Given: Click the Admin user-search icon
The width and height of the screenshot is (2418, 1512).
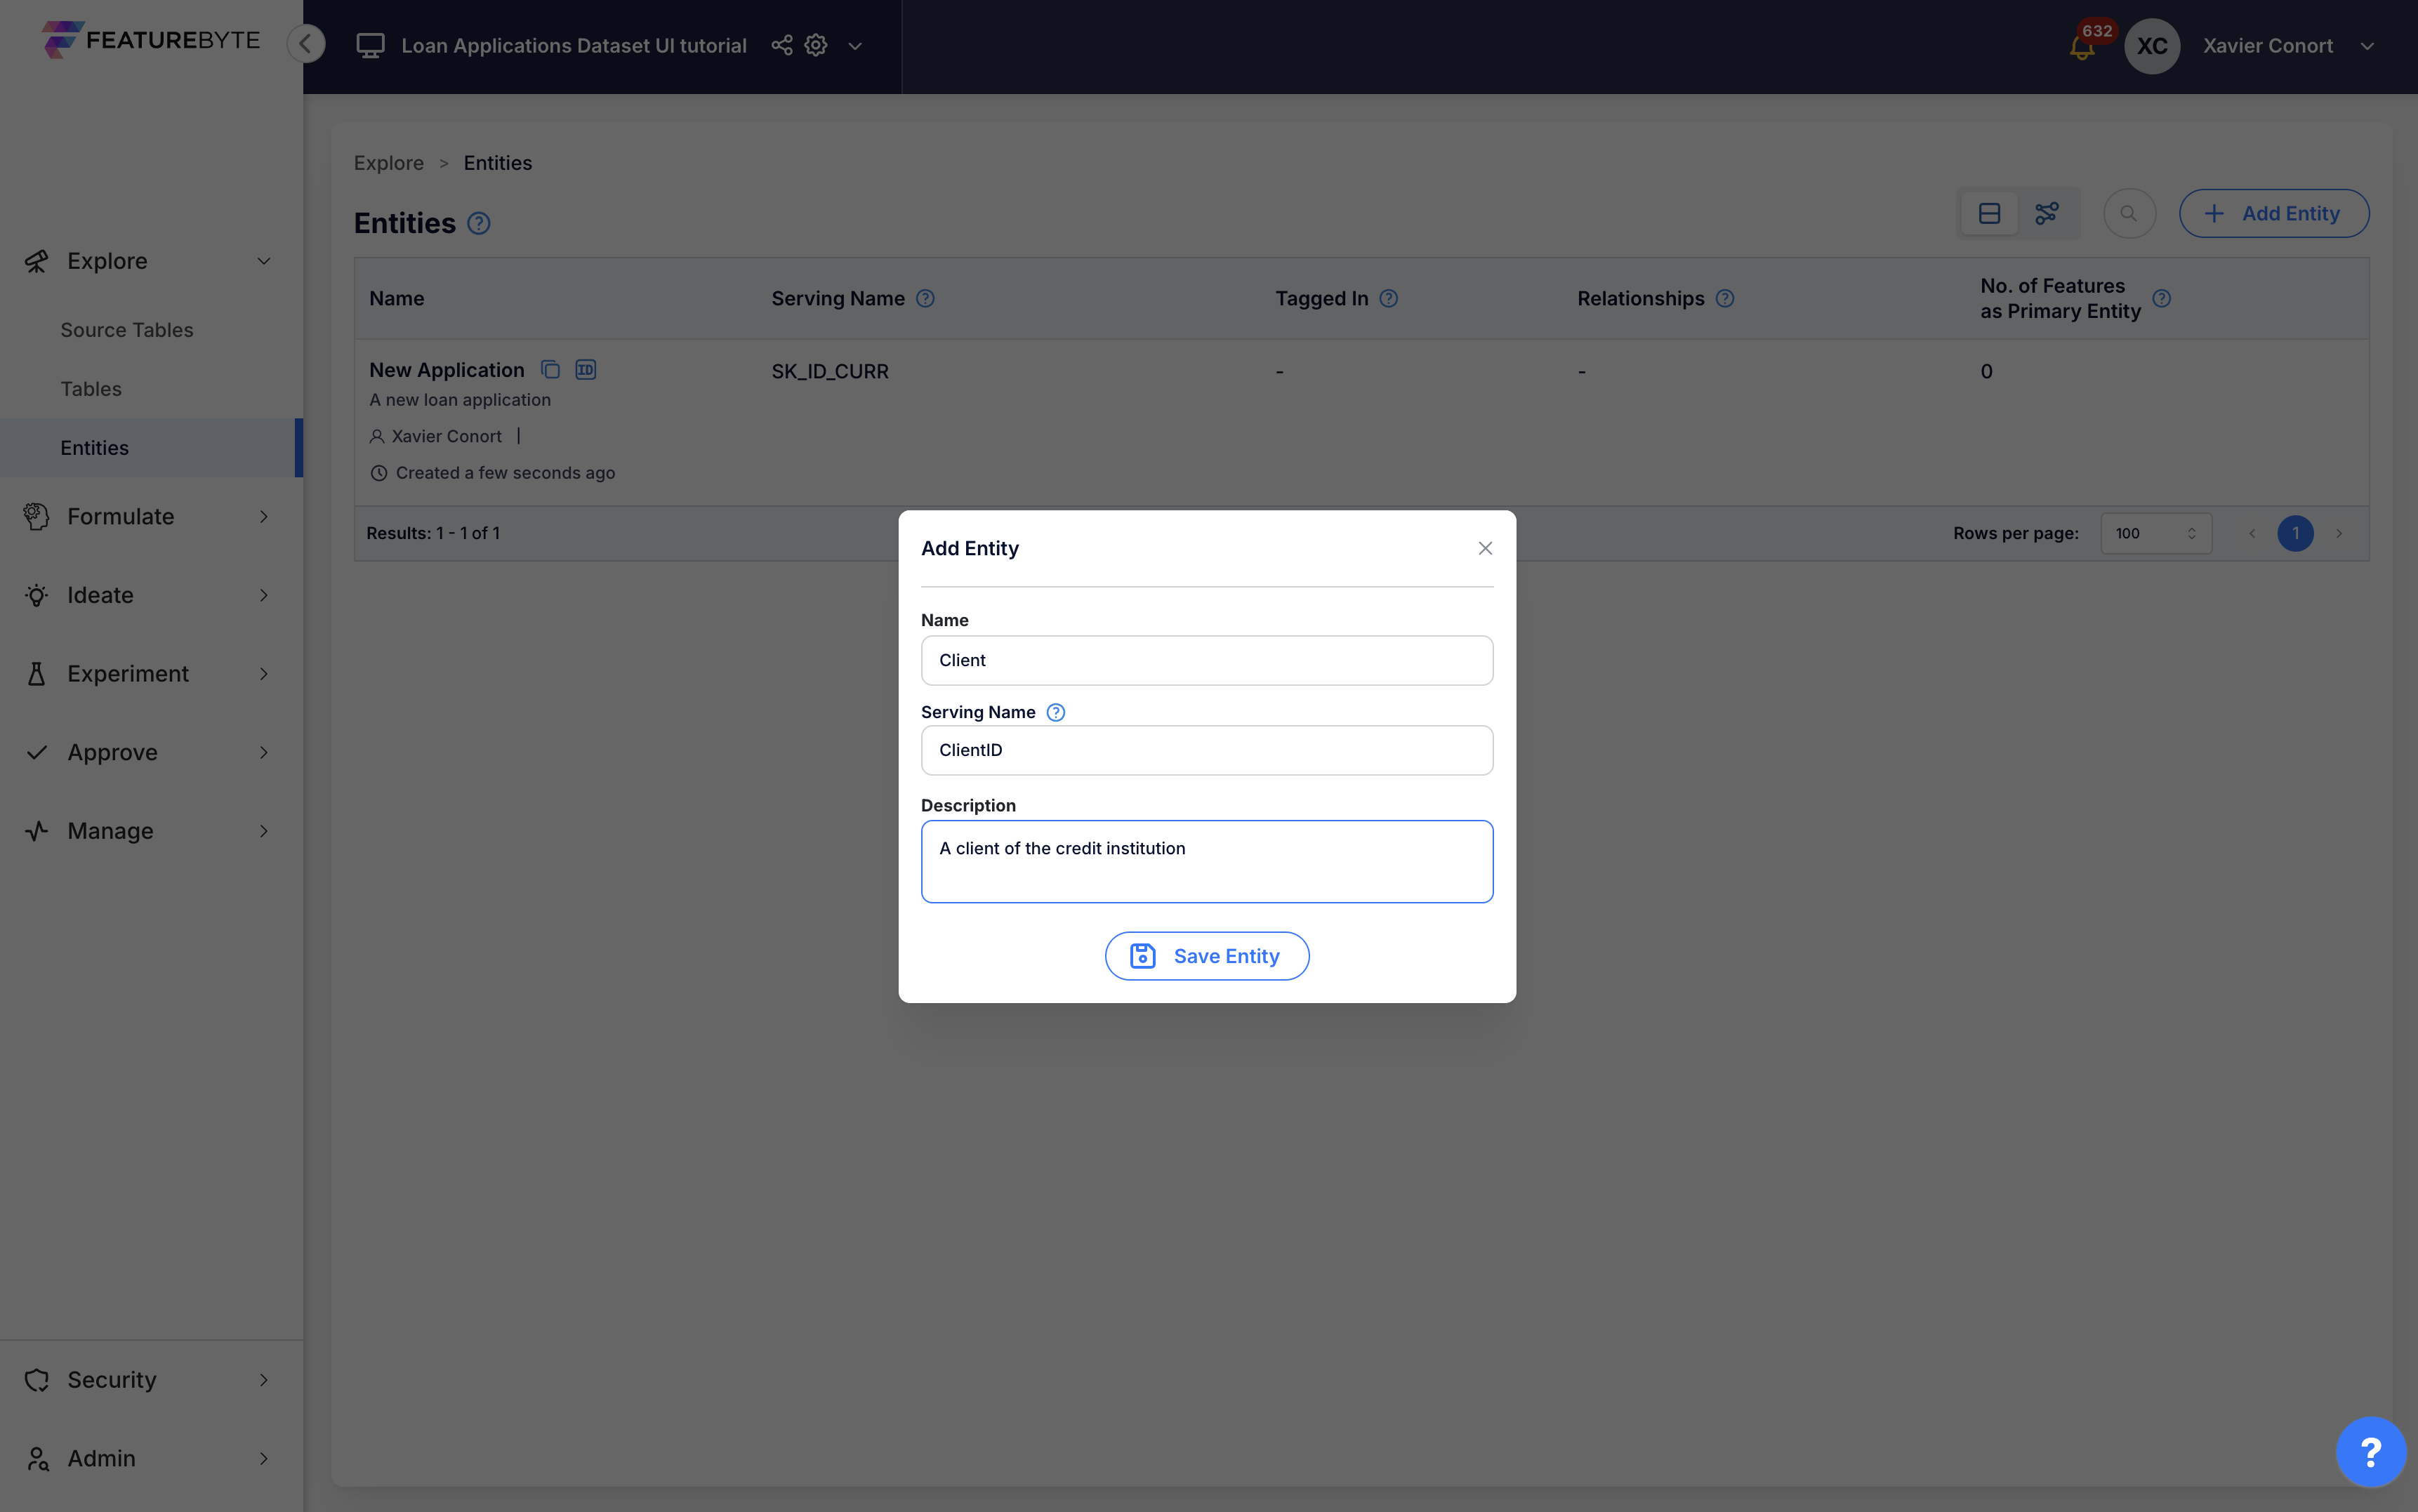Looking at the screenshot, I should 37,1459.
